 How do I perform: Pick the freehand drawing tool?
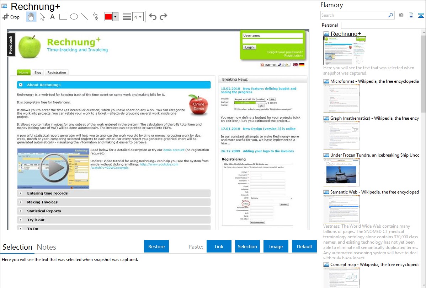95,17
